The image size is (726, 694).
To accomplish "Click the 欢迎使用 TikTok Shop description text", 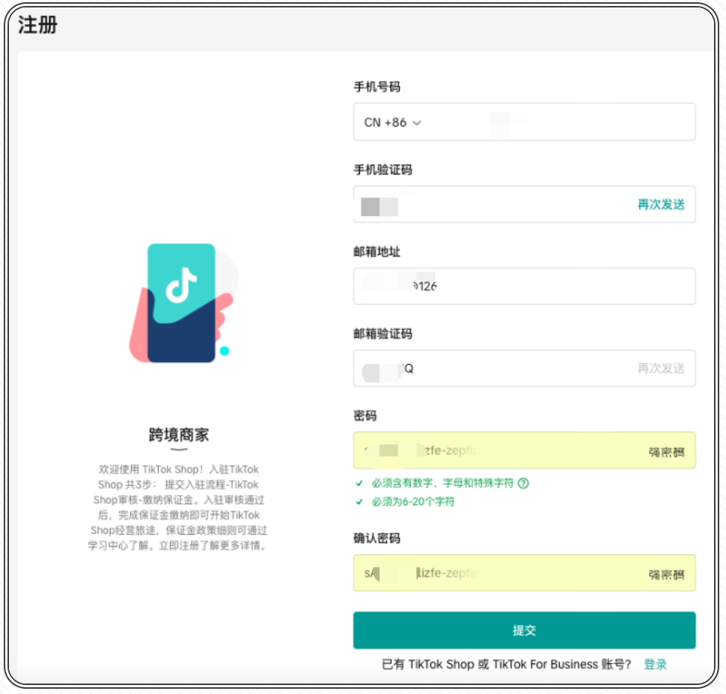I will [x=178, y=507].
